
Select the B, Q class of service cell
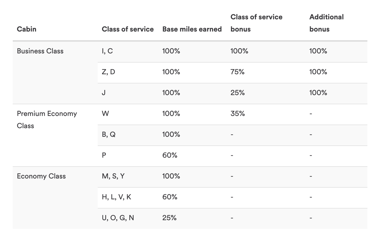point(109,135)
